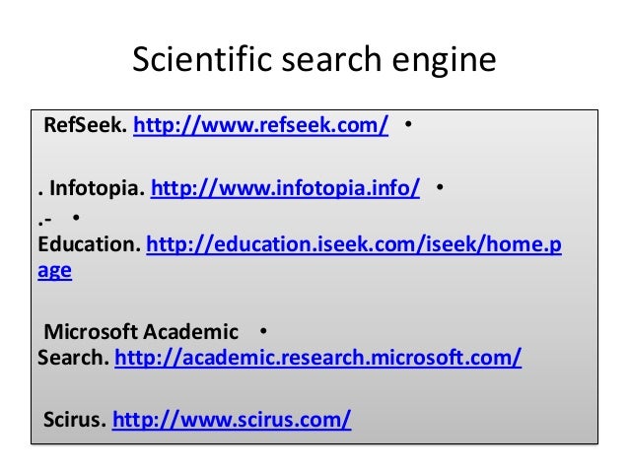Open the scirus.com link
The width and height of the screenshot is (629, 472).
pos(232,421)
